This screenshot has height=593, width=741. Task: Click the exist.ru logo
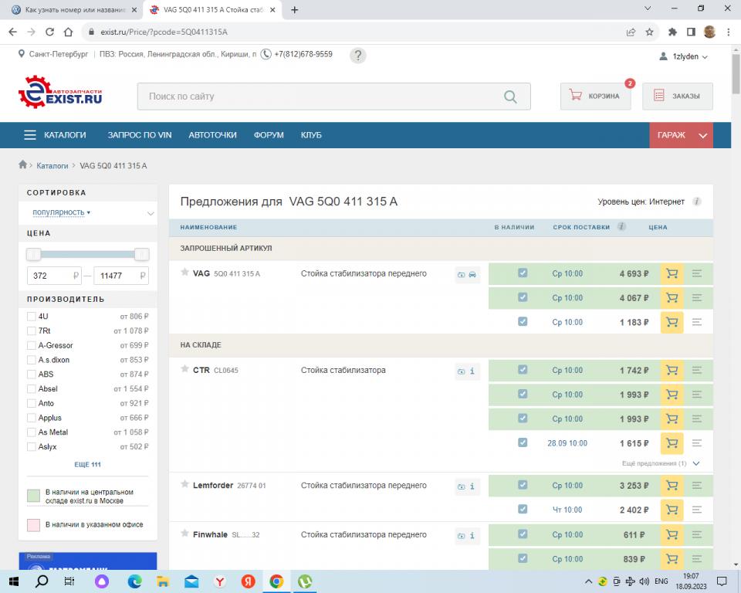tap(60, 92)
